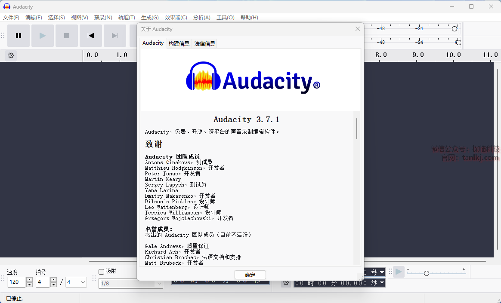Click the Audacity headphones logo

click(x=203, y=77)
